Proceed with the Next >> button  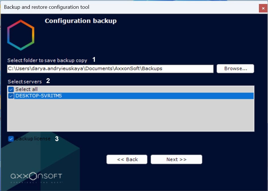(176, 159)
